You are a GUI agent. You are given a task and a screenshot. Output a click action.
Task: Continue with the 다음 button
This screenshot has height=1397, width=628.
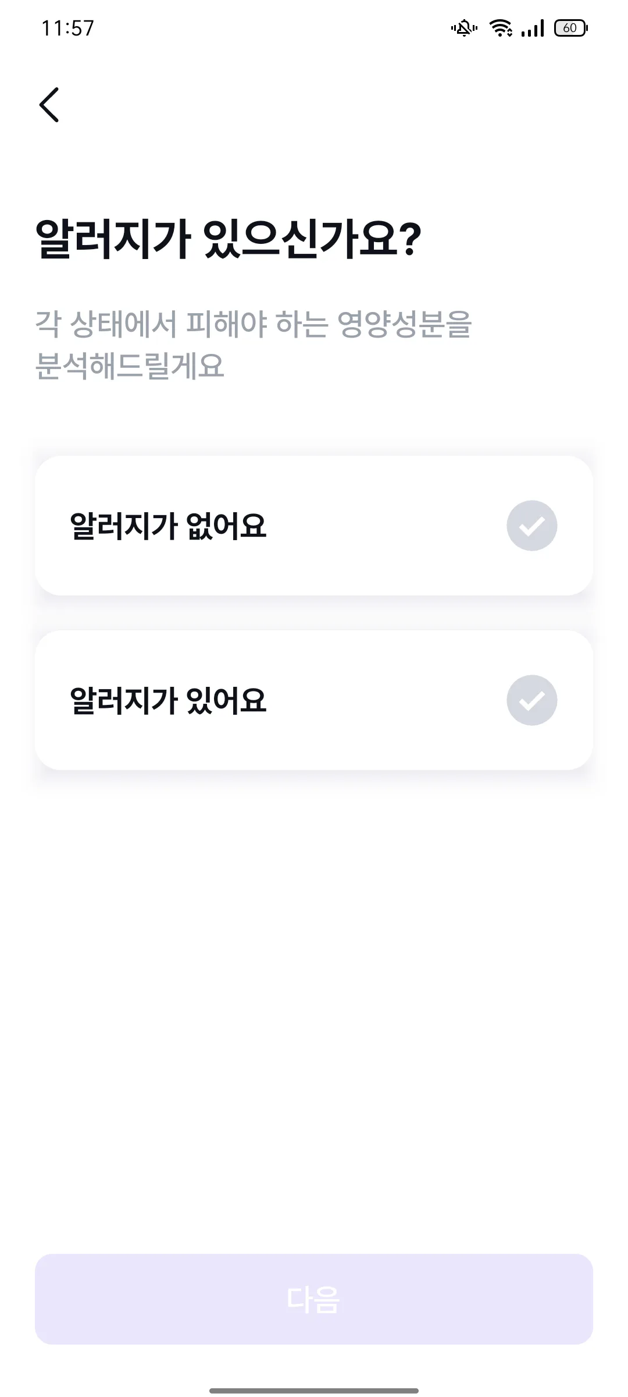(314, 1299)
